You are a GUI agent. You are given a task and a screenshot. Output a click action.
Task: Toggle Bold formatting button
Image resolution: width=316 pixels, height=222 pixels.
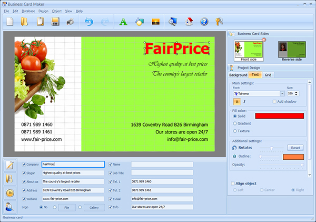[236, 101]
